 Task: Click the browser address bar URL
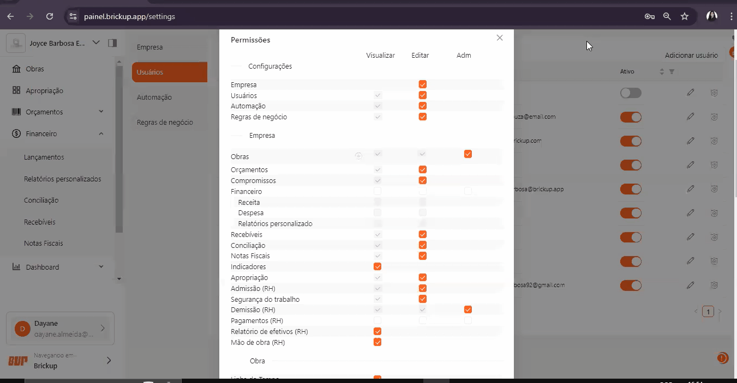[x=129, y=16]
